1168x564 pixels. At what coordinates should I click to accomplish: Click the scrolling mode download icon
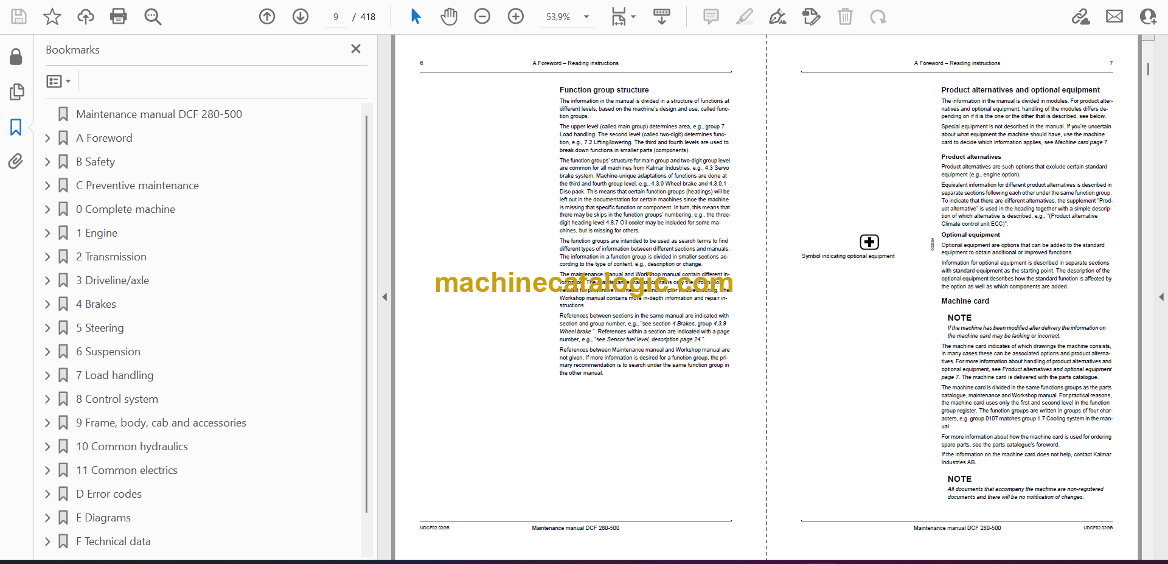click(662, 16)
